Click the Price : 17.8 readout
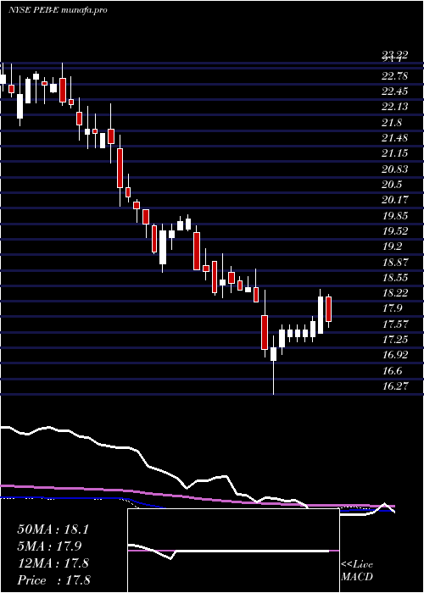The width and height of the screenshot is (424, 593). [x=53, y=580]
